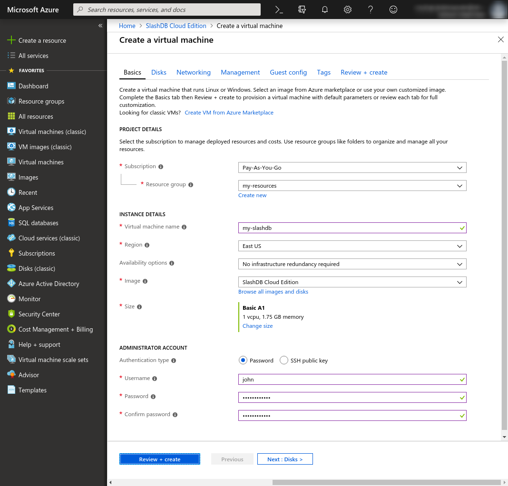Switch to the Networking tab
This screenshot has width=508, height=486.
point(193,72)
